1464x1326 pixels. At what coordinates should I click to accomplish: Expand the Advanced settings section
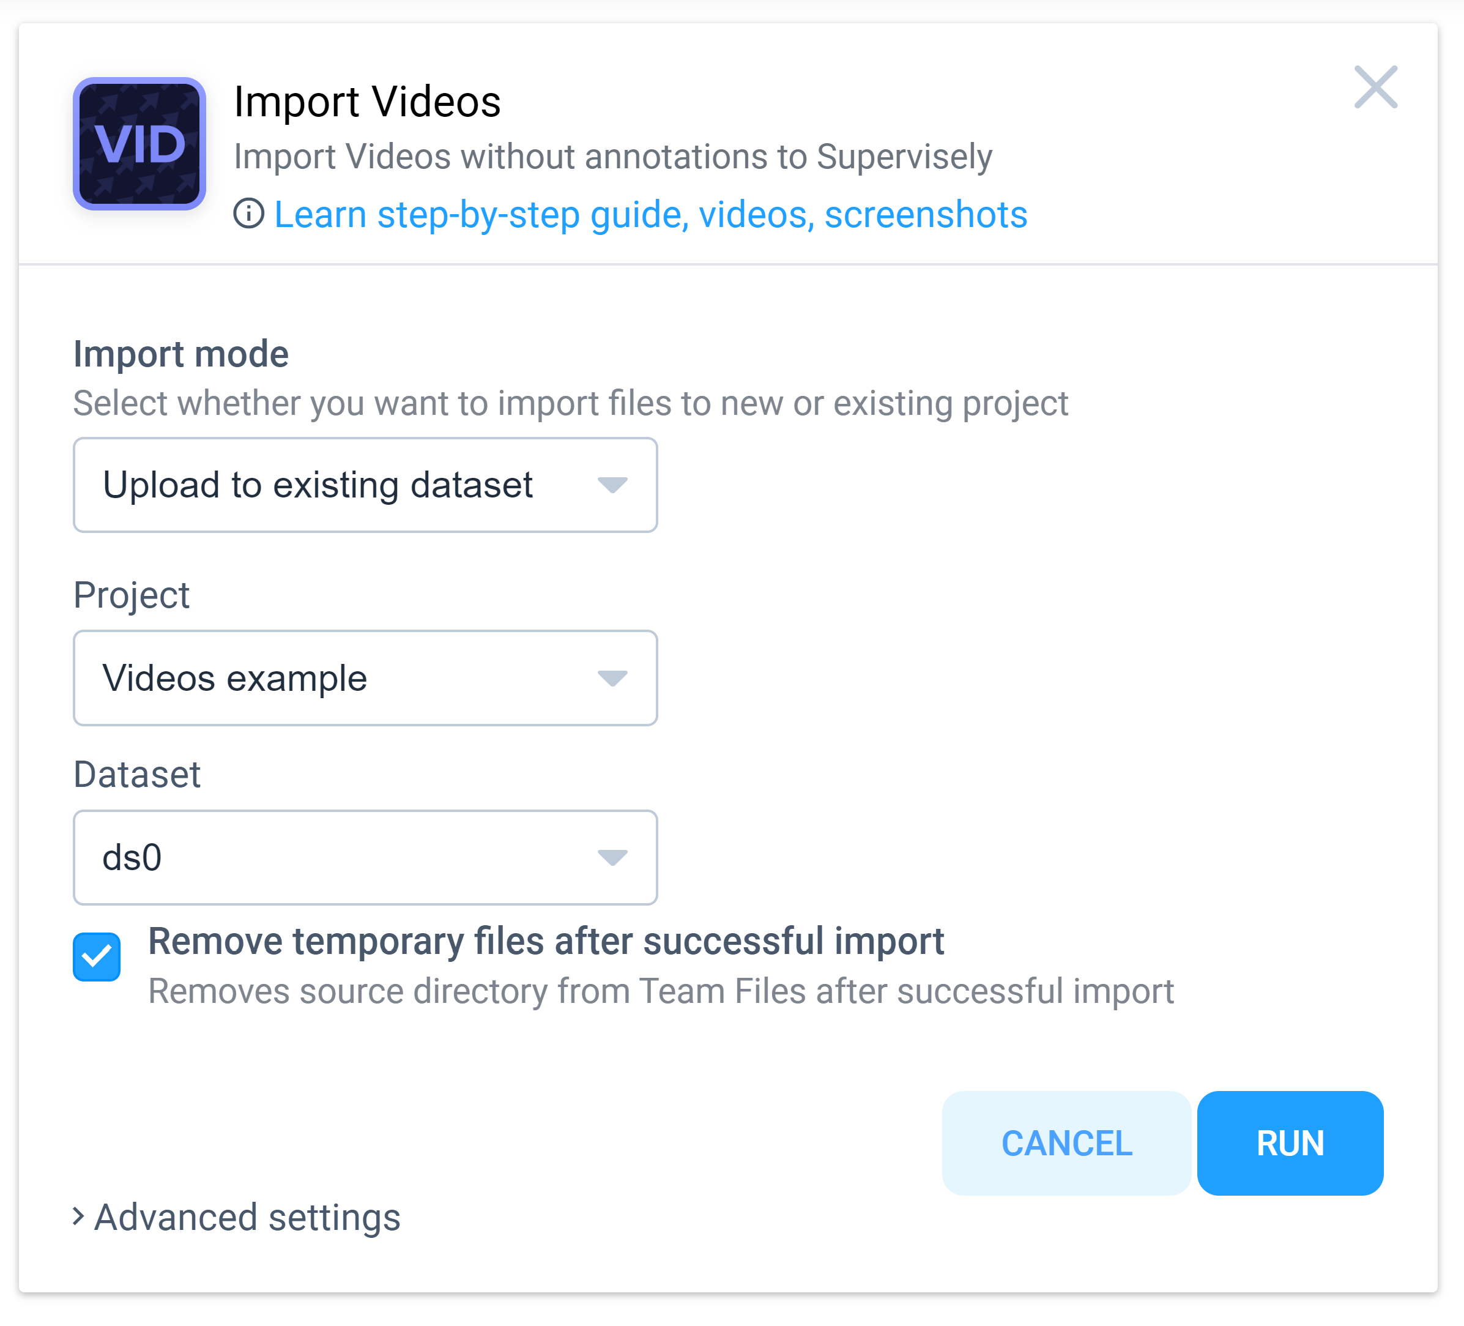coord(245,1217)
